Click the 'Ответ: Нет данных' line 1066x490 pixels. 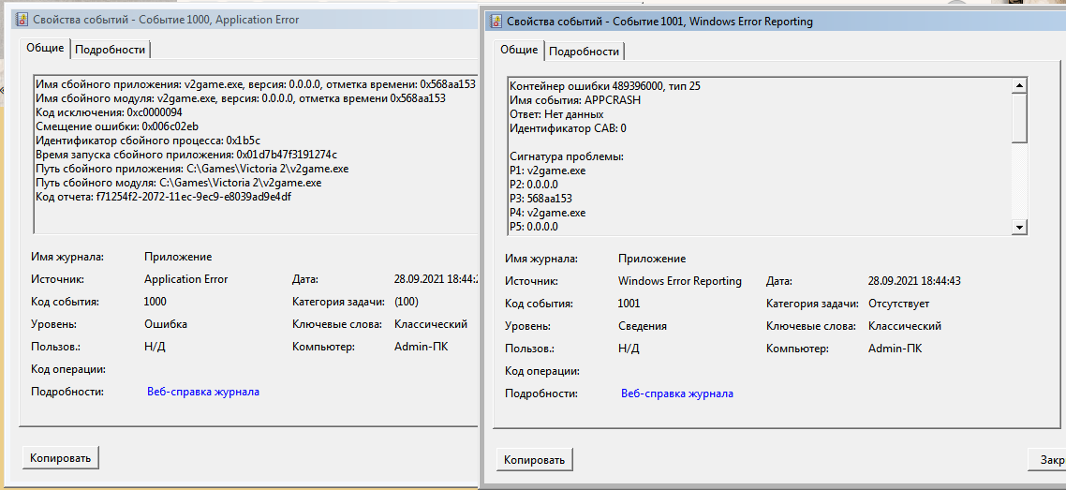(x=556, y=114)
